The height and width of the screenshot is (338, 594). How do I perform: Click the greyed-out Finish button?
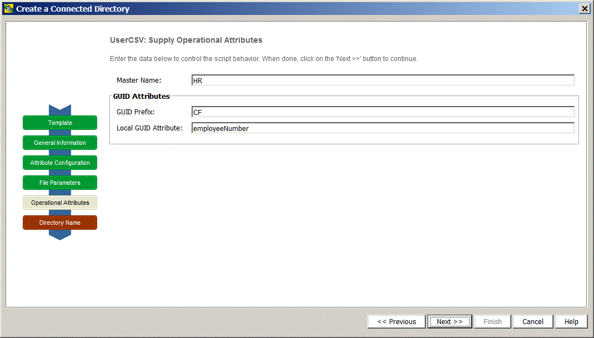pos(492,321)
